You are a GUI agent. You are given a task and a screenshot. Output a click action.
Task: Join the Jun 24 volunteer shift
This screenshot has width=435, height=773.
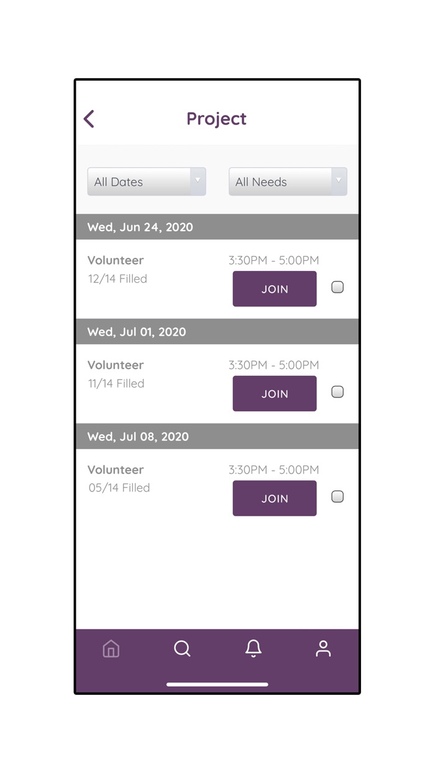pos(274,289)
